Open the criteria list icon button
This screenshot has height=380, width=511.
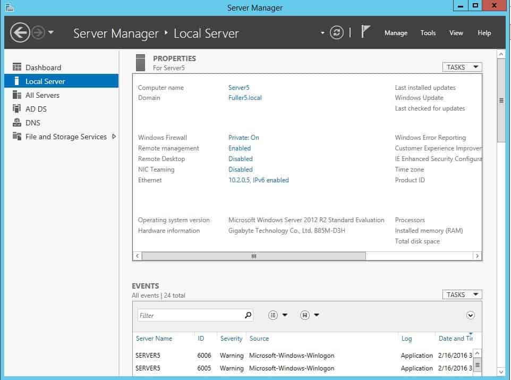click(273, 315)
